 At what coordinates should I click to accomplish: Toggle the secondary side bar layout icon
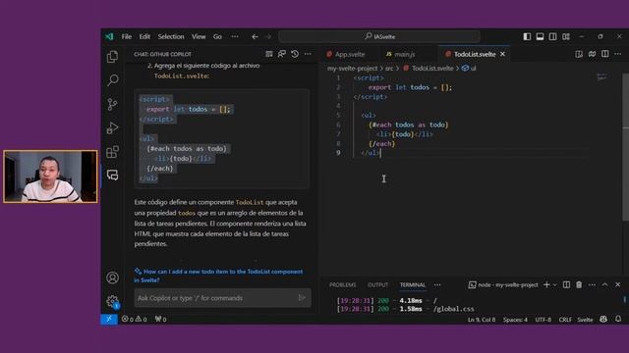click(x=552, y=36)
